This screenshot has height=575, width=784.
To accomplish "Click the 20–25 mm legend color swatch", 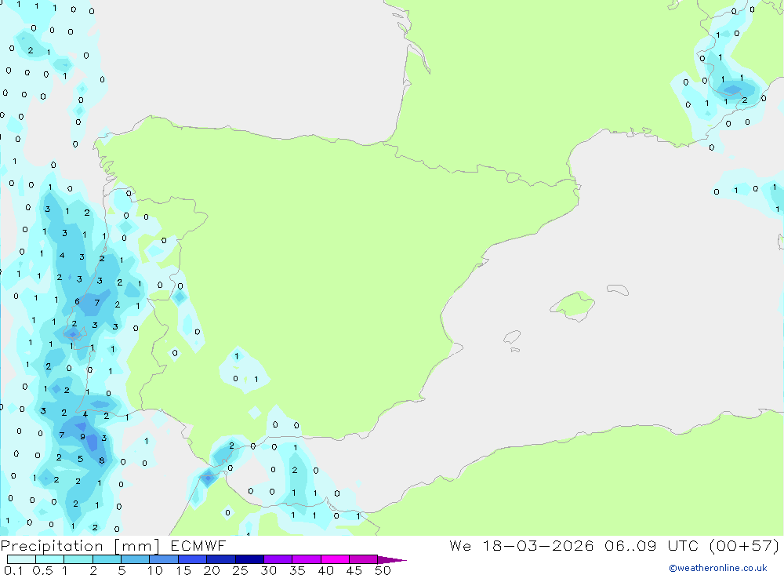I will click(x=221, y=559).
